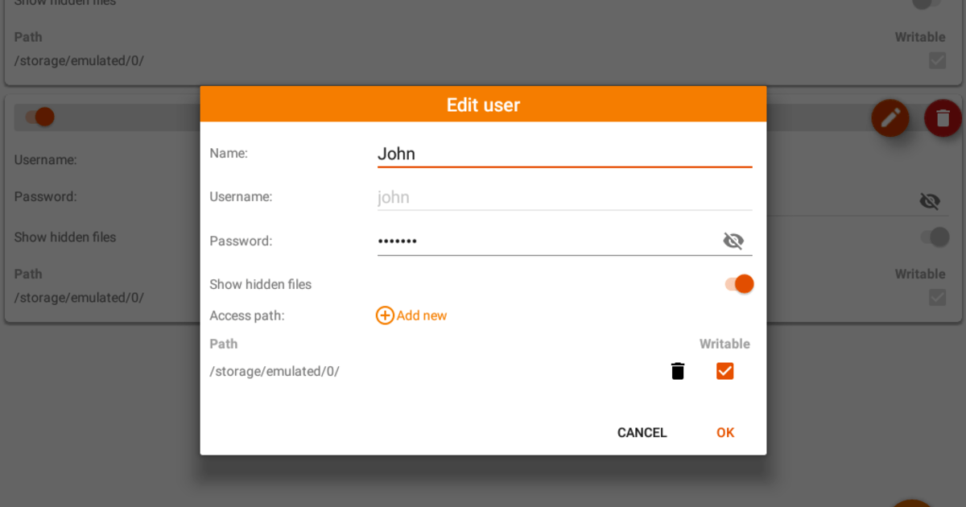
Task: Click the Edit user dialog title bar
Action: click(x=483, y=105)
